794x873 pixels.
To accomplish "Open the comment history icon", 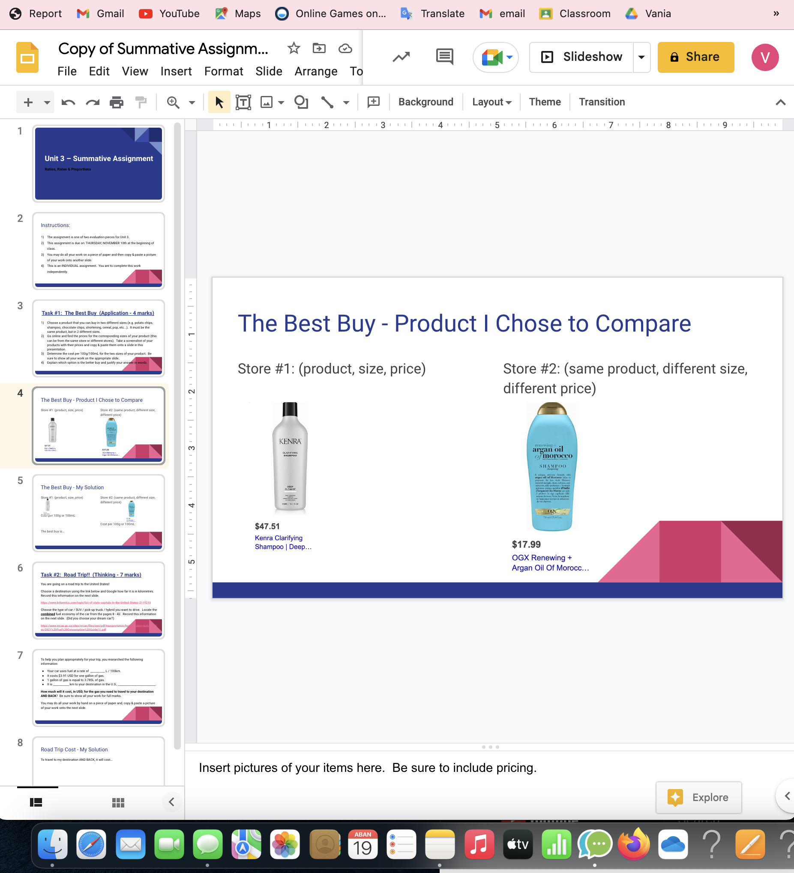I will point(444,57).
